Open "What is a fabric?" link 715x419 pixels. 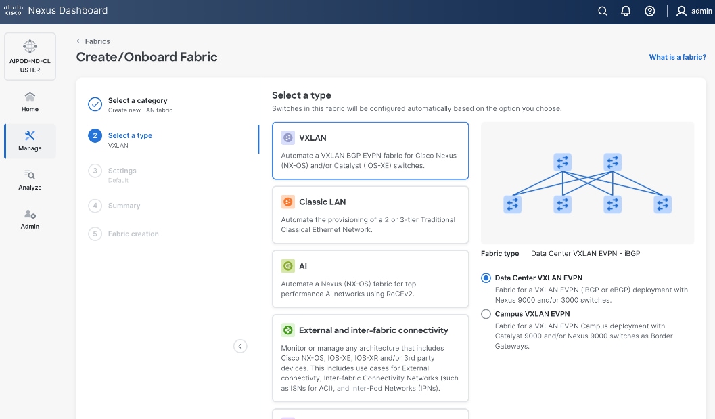coord(677,57)
